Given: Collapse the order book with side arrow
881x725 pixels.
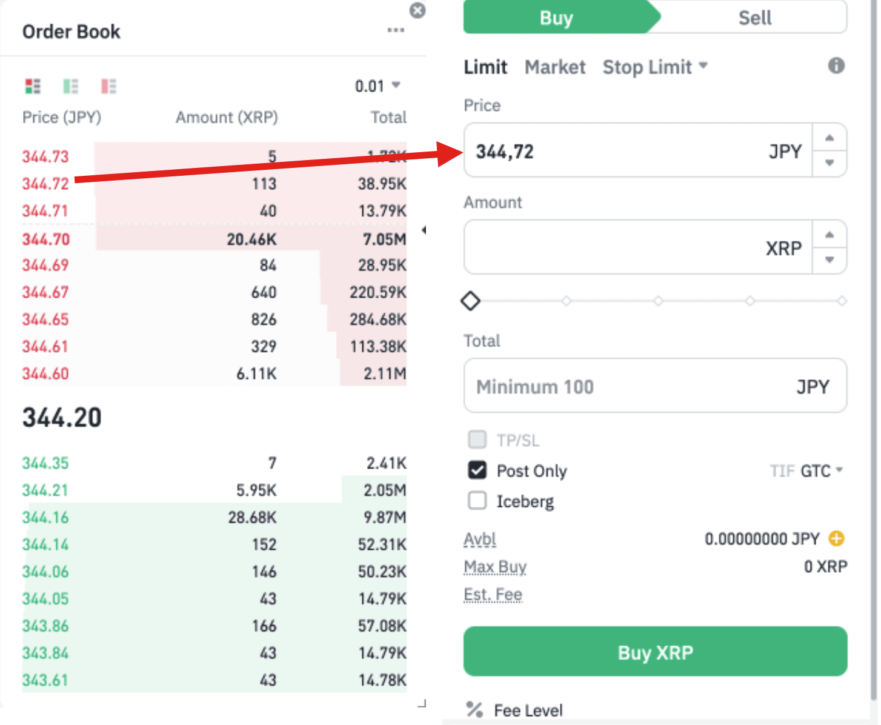Looking at the screenshot, I should coord(424,230).
